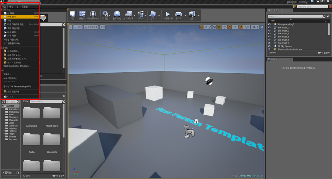Toggle rotation snapping in viewport toolbar
This screenshot has height=179, width=332.
230,27
